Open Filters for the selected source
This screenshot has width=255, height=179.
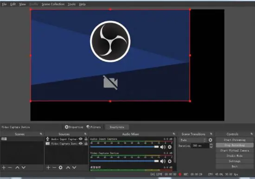94,127
